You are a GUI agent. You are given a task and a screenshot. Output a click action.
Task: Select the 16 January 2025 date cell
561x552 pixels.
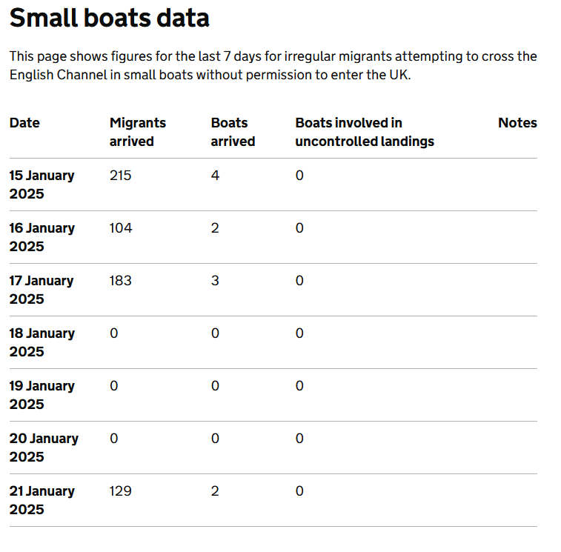coord(42,237)
